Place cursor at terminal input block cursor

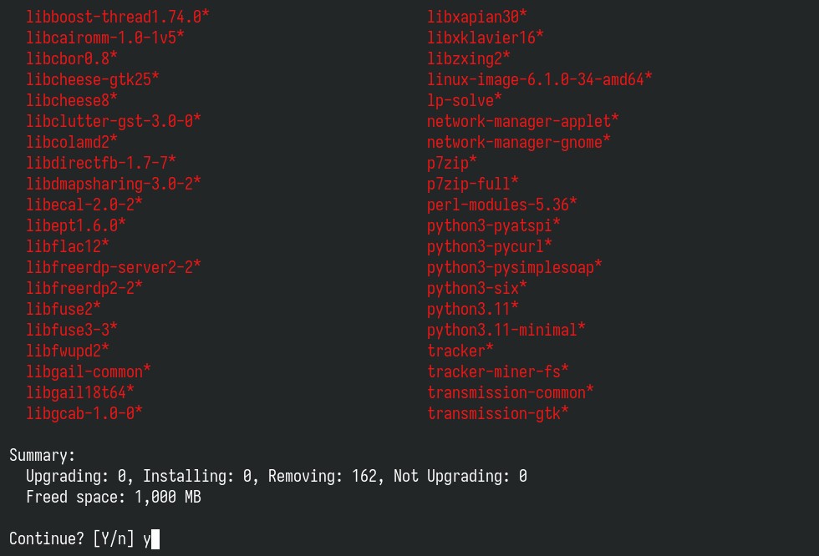coord(155,538)
